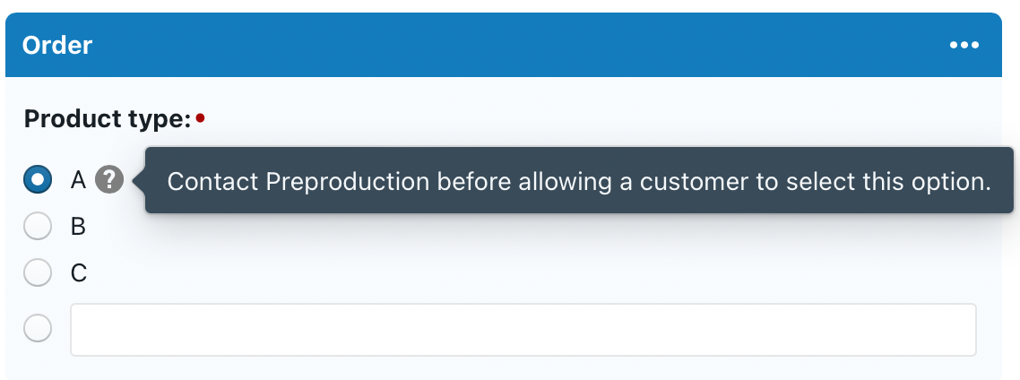Image resolution: width=1020 pixels, height=380 pixels.
Task: Select the radio button beside the blank text field
Action: pos(38,330)
